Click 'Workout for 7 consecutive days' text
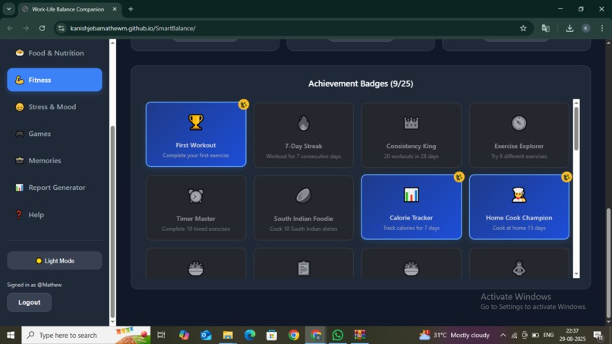612x344 pixels. click(x=303, y=156)
